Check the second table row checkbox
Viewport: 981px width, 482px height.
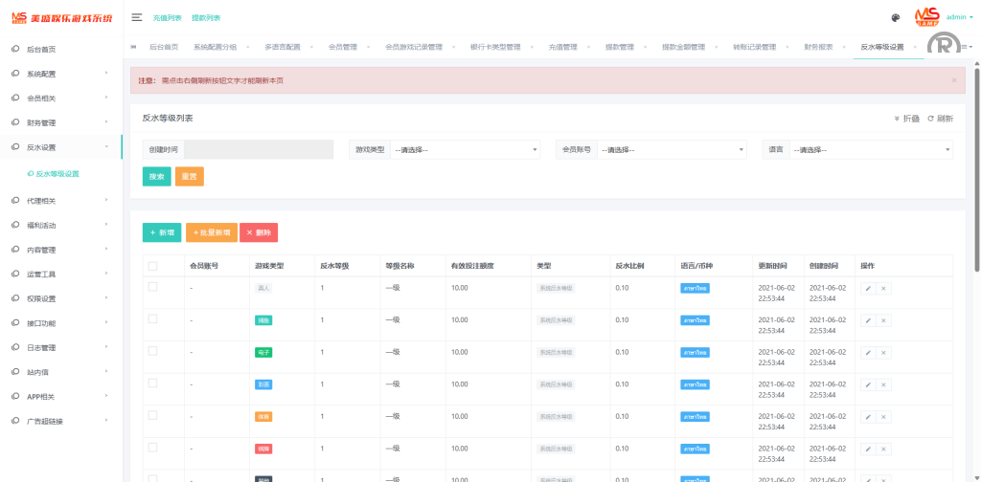pyautogui.click(x=152, y=319)
